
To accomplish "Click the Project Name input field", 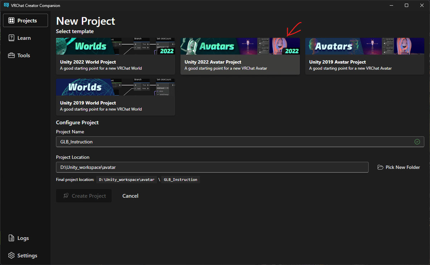I will tap(240, 142).
